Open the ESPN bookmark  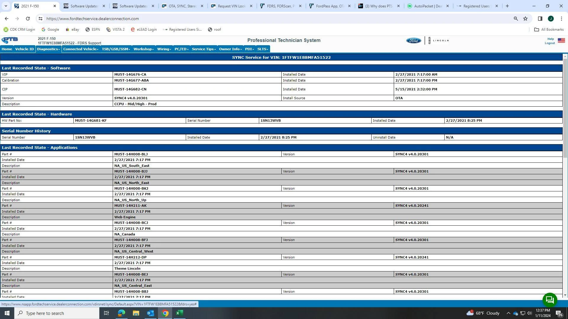93,30
